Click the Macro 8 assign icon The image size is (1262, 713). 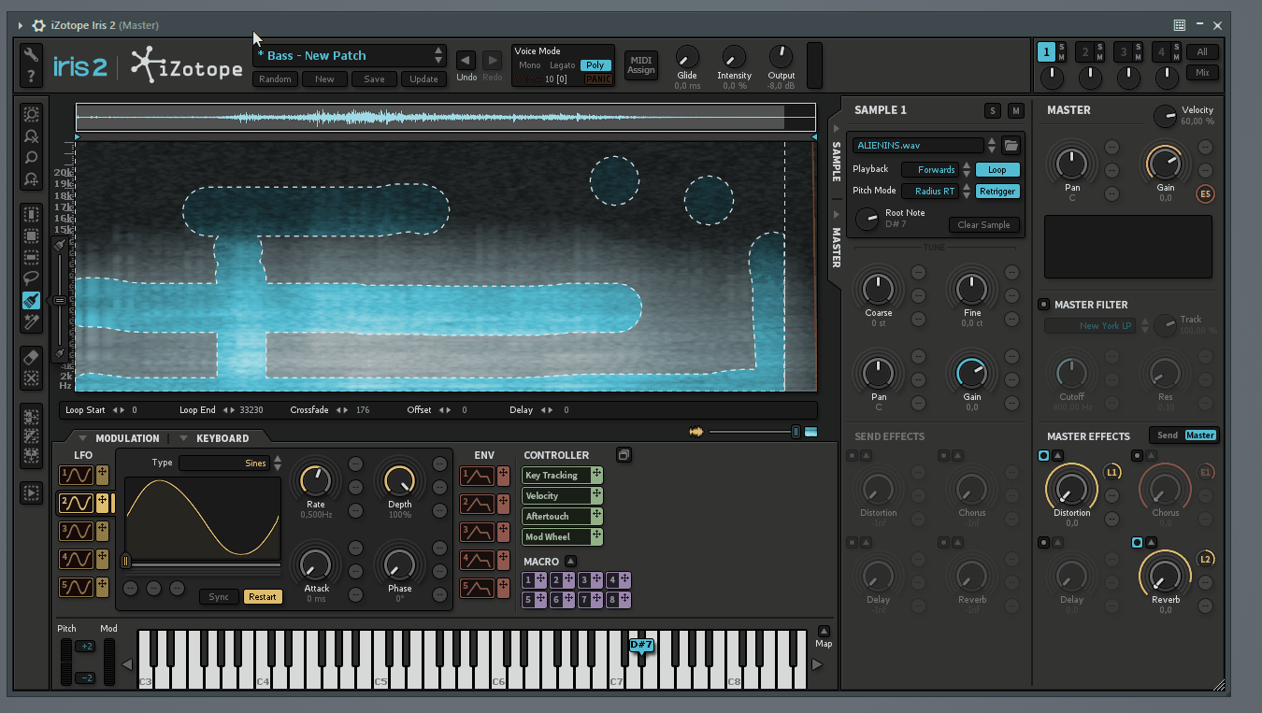click(x=624, y=599)
